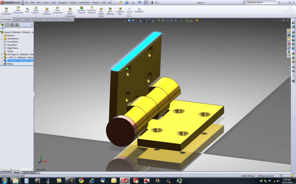Open the Linear Component Pattern dropdown arrow
Image resolution: width=296 pixels, height=184 pixels.
pyautogui.click(x=36, y=16)
